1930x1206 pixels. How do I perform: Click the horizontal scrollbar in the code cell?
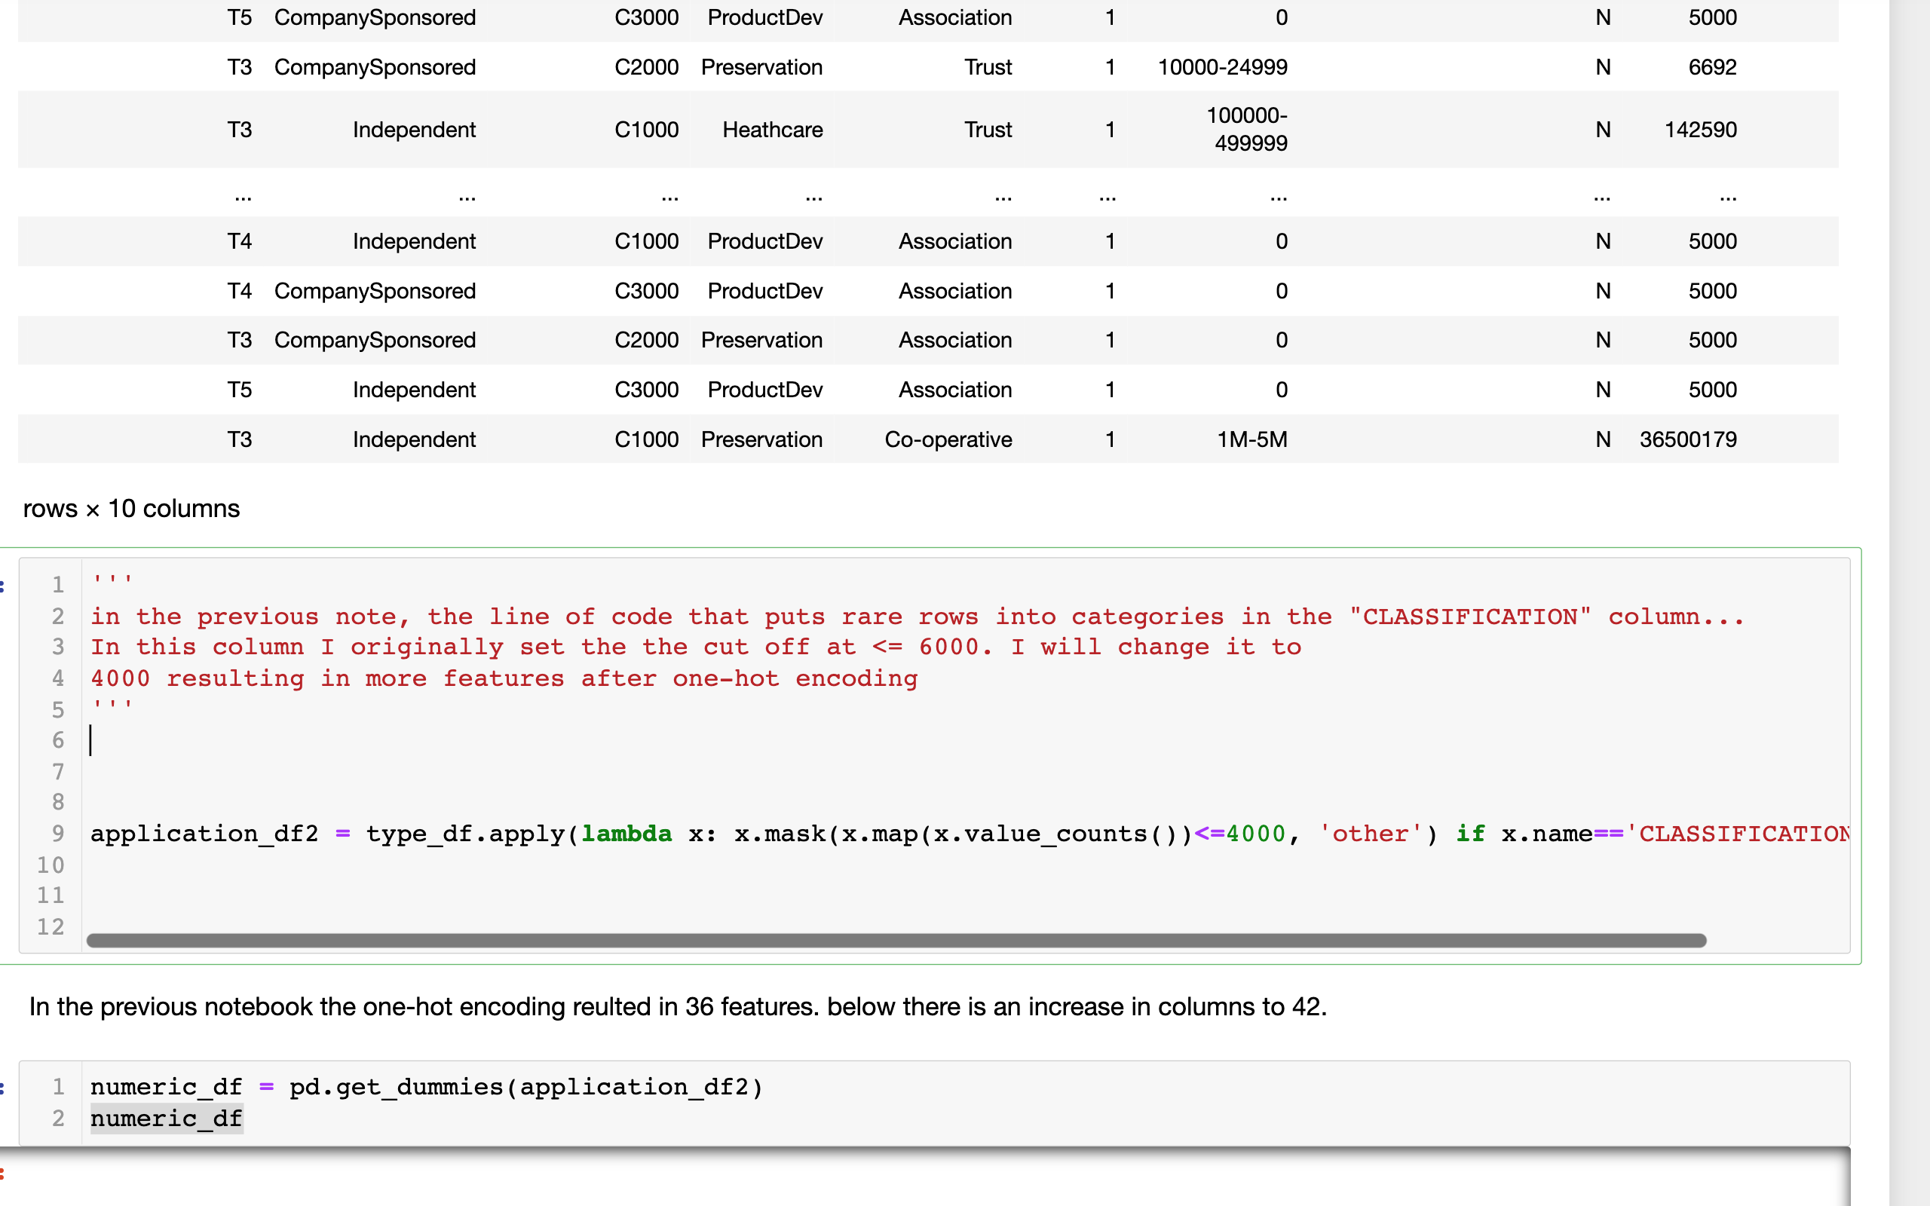coord(896,941)
